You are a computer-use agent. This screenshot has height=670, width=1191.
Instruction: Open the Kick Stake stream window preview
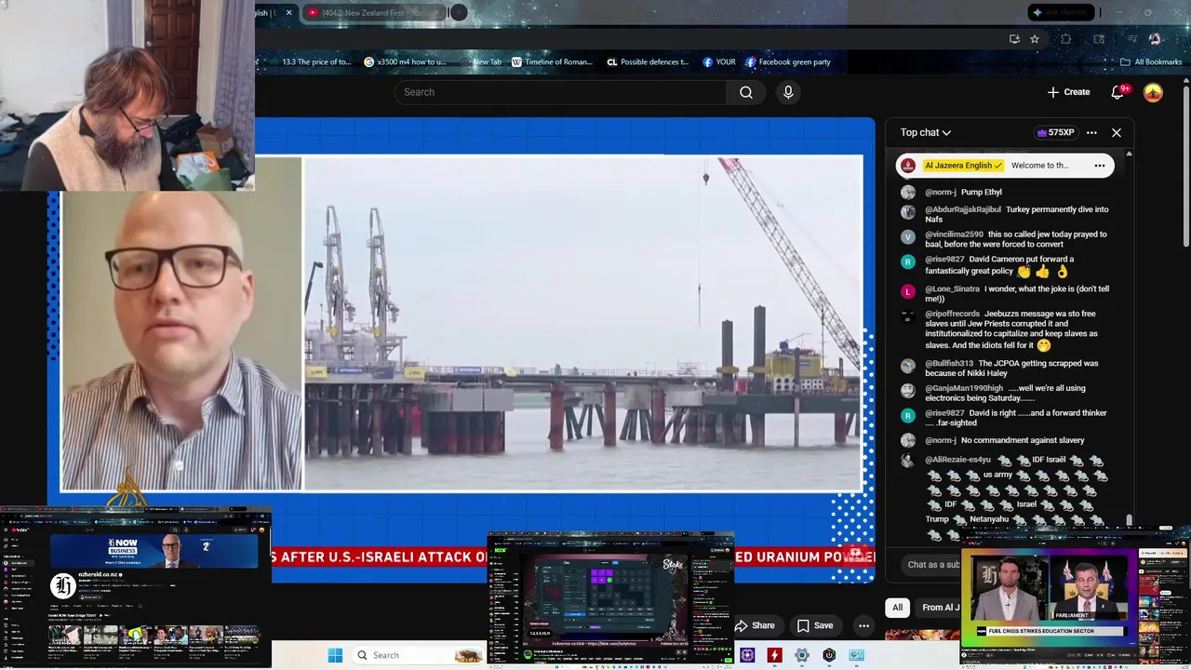pos(611,599)
